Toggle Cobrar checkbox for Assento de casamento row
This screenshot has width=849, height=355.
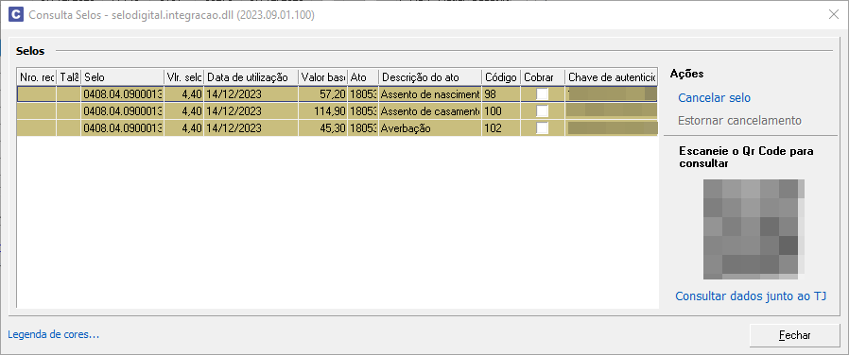(x=542, y=111)
